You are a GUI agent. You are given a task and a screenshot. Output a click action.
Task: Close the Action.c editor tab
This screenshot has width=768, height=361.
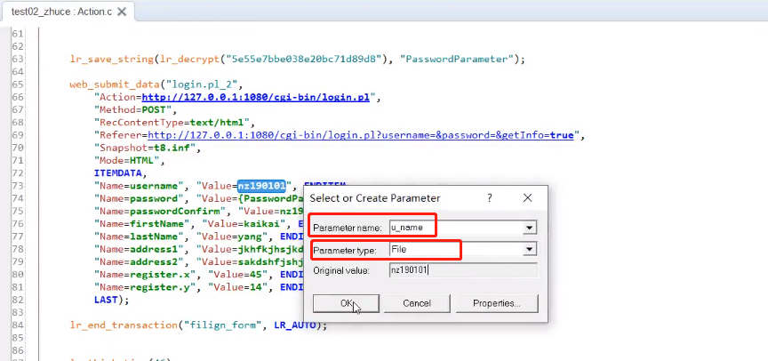tap(122, 12)
